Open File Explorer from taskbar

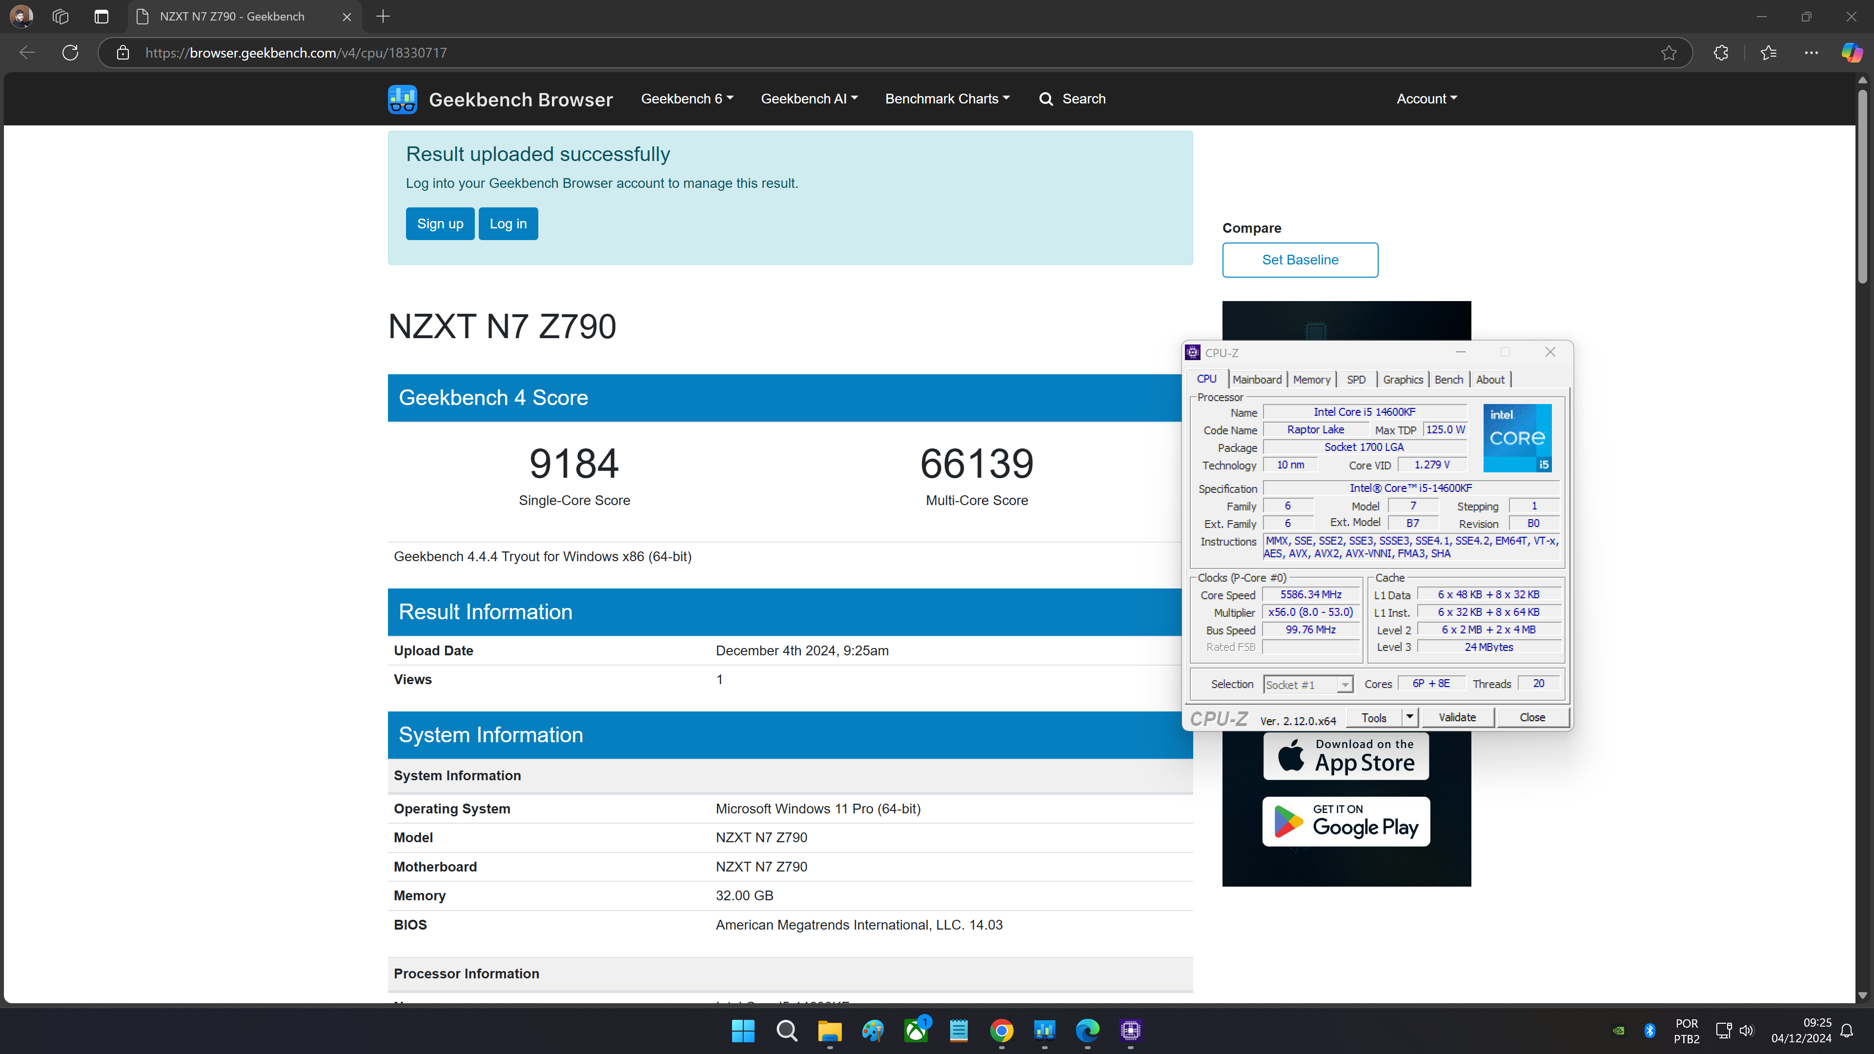(x=829, y=1030)
